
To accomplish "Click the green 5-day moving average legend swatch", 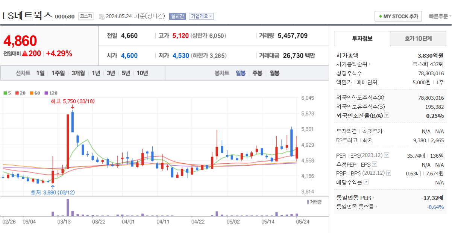I will (5, 92).
